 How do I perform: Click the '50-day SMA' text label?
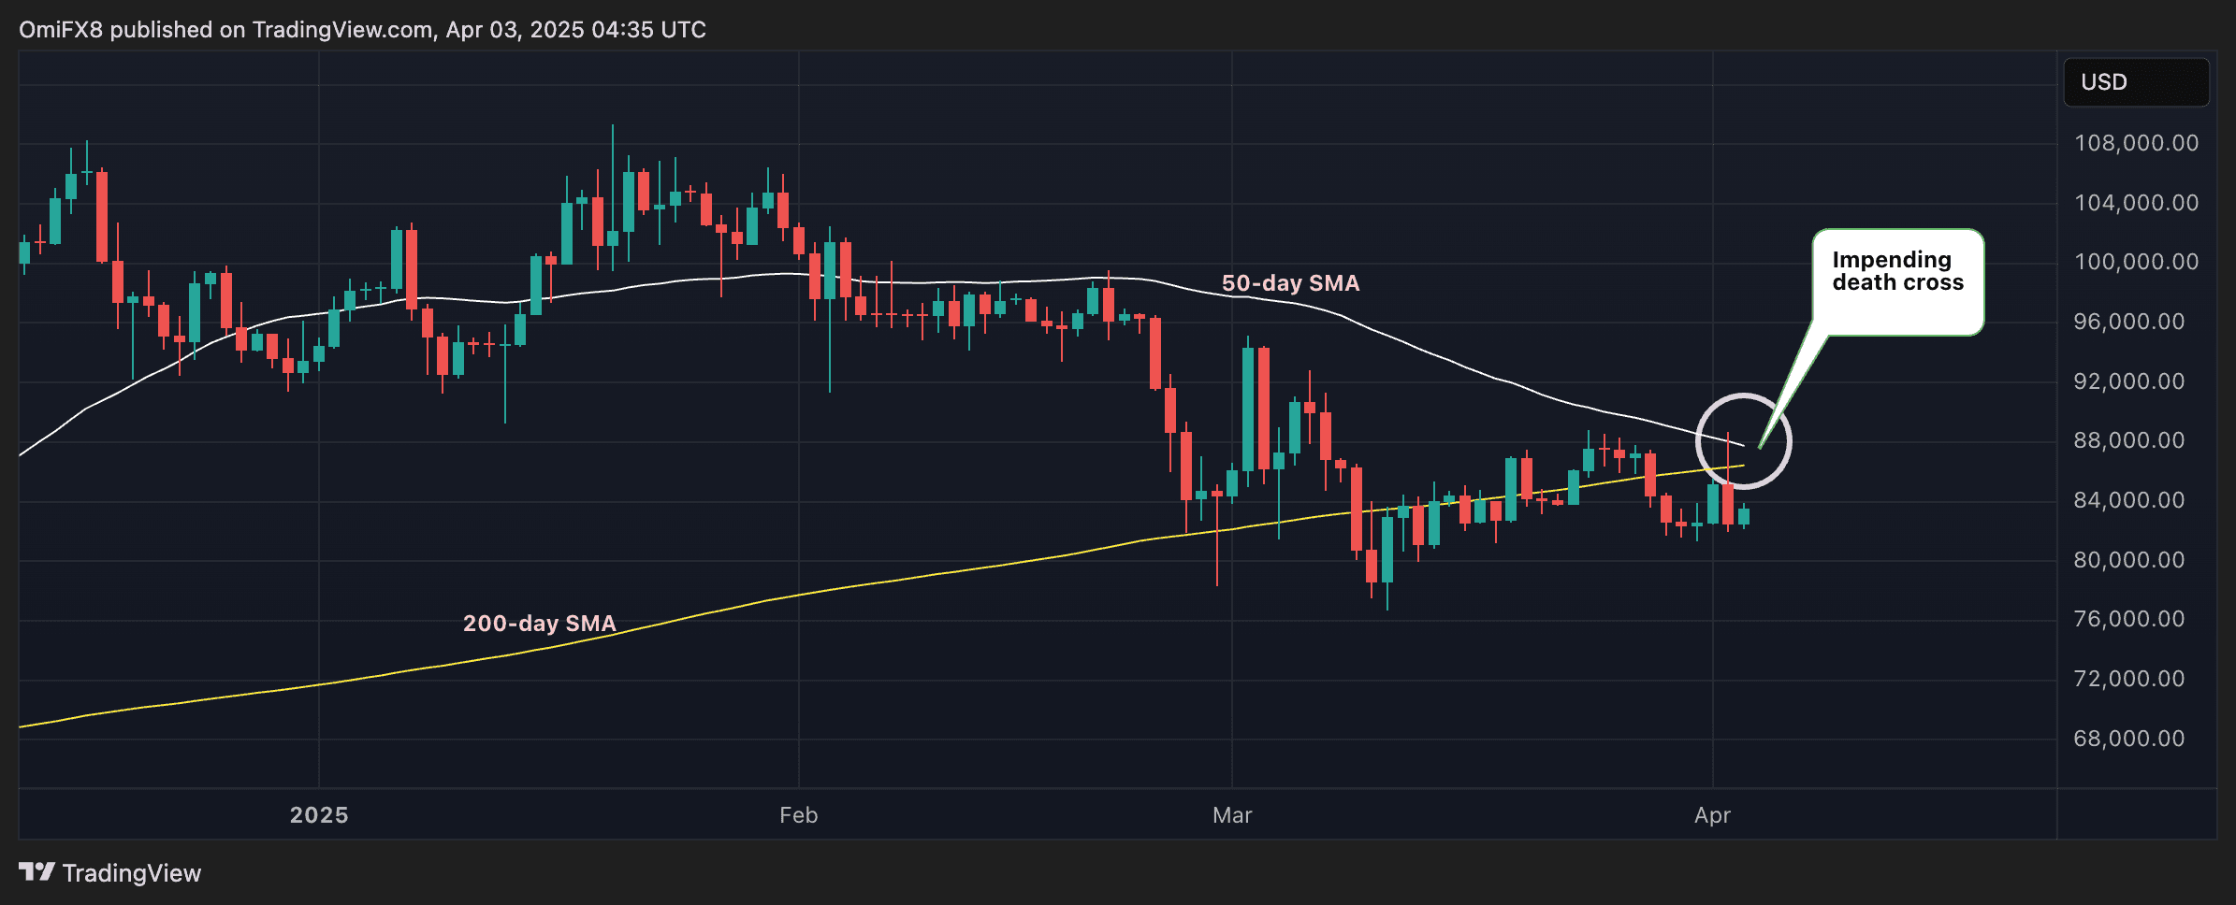point(1290,283)
